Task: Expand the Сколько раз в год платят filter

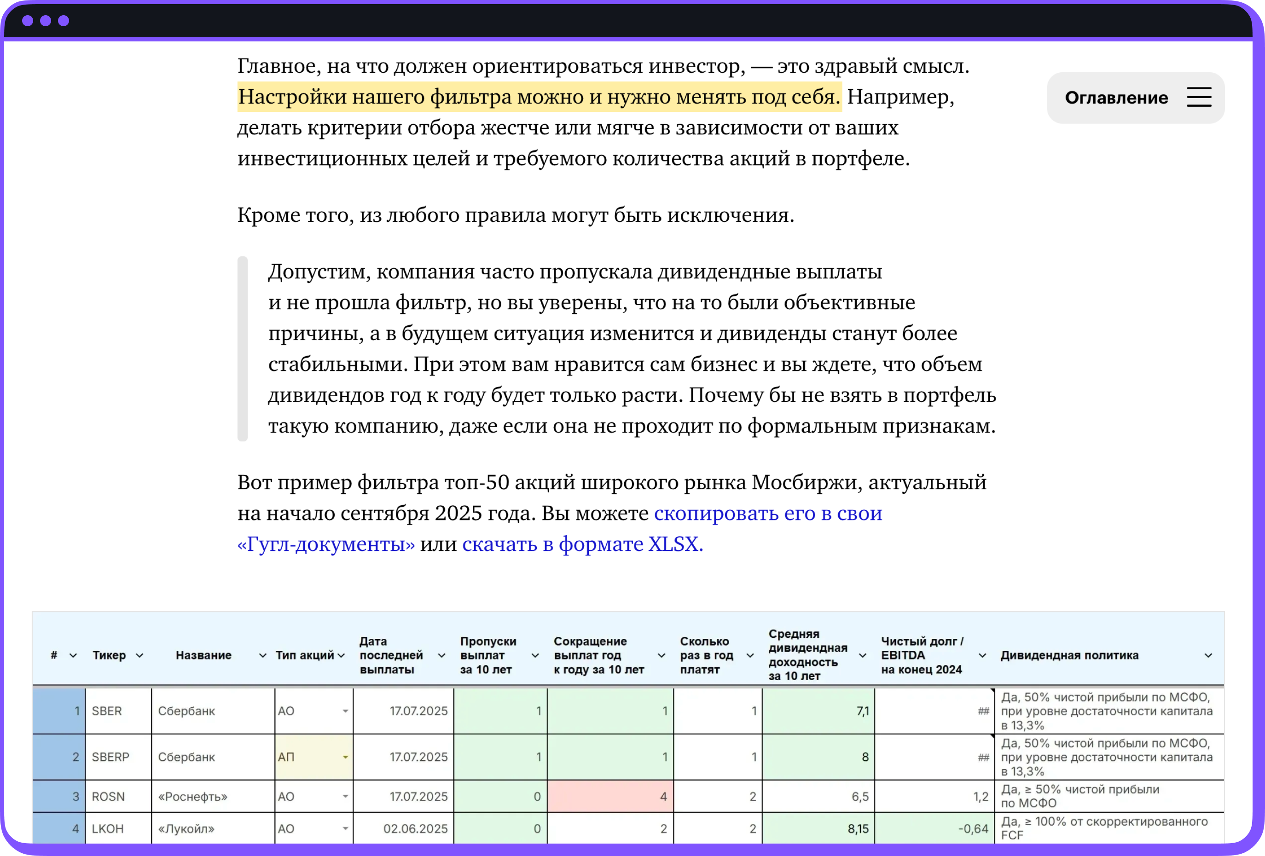Action: (749, 656)
